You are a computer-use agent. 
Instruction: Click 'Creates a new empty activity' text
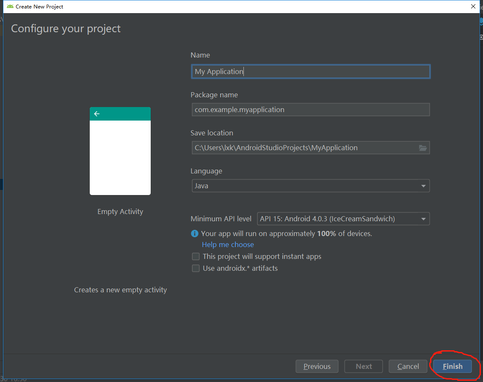pos(121,290)
